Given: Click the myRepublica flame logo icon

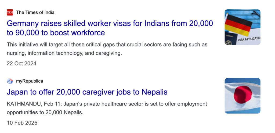Looking at the screenshot, I should 10,81.
